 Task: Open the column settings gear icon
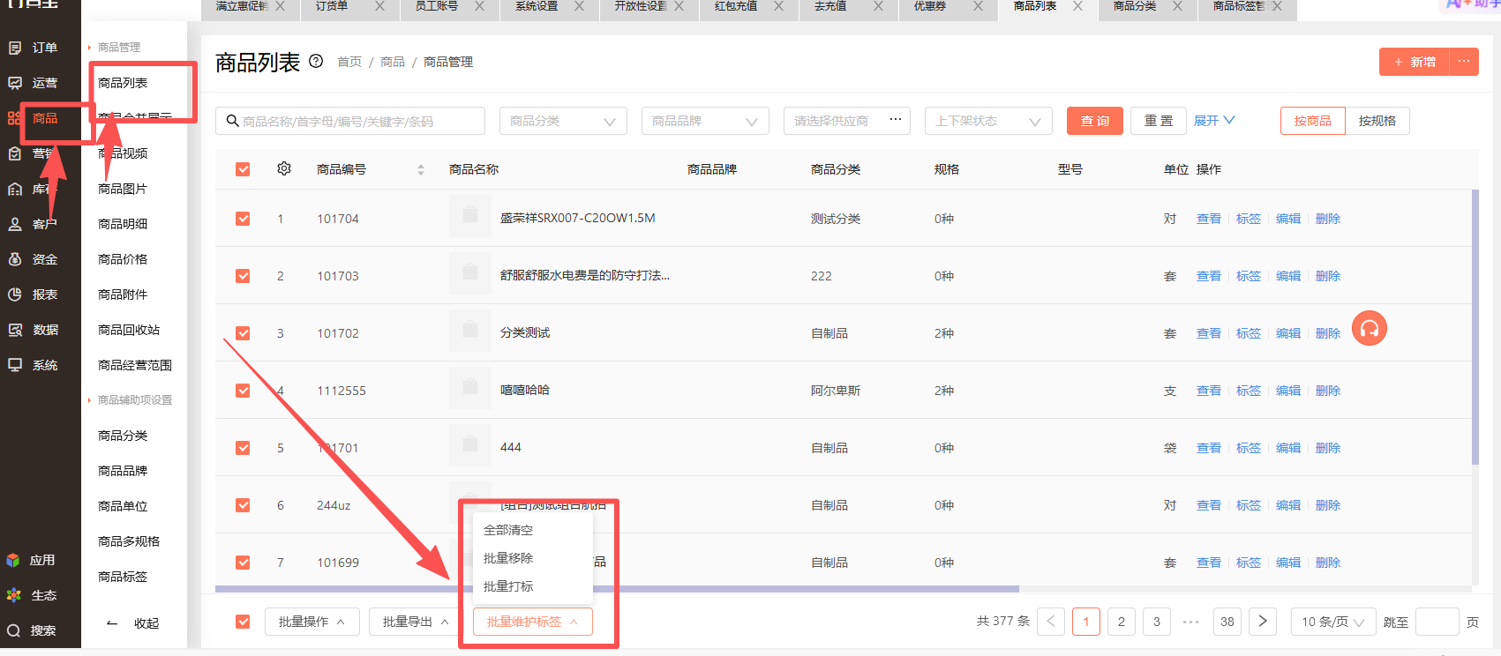click(284, 168)
